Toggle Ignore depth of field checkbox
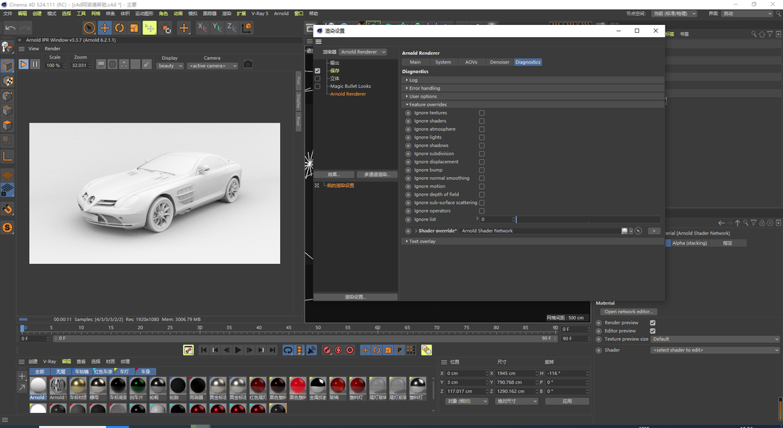 pyautogui.click(x=482, y=195)
